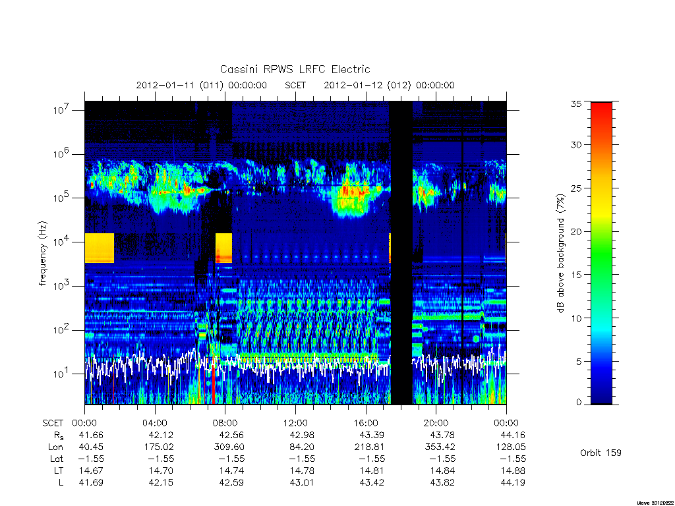Click the Lon value "175.02"
Screen dimensions: 675x506
click(159, 447)
